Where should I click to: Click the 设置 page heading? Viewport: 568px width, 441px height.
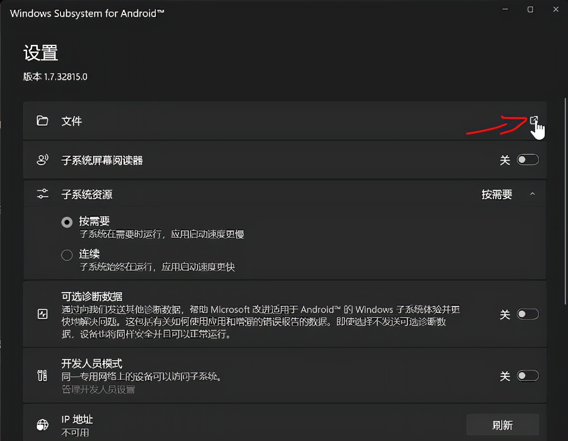coord(41,53)
